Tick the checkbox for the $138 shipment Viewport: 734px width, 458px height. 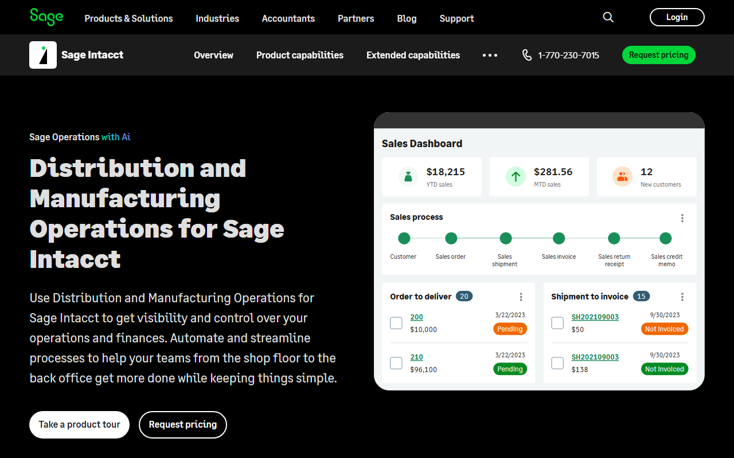[x=557, y=363]
